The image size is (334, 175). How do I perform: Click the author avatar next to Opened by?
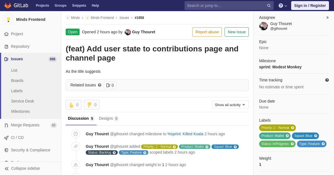(128, 32)
